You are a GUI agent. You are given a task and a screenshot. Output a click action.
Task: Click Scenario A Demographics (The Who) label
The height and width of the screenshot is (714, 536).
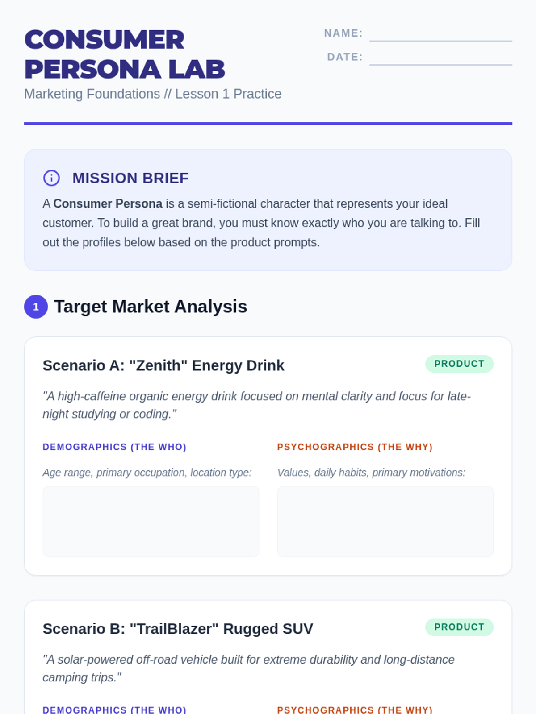(114, 447)
